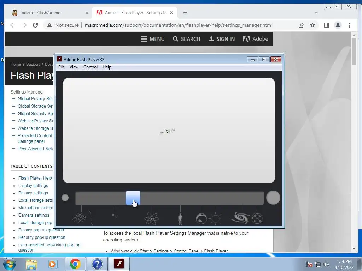Click the human figure icon in Flash Player
The width and height of the screenshot is (362, 271).
pyautogui.click(x=180, y=219)
